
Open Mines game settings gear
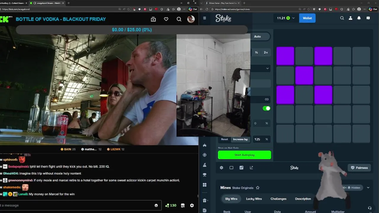click(x=221, y=168)
